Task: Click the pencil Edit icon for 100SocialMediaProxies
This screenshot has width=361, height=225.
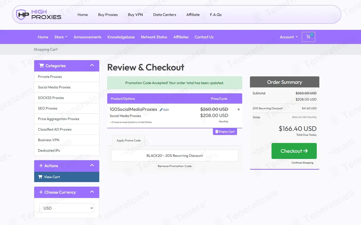Action: (164, 110)
